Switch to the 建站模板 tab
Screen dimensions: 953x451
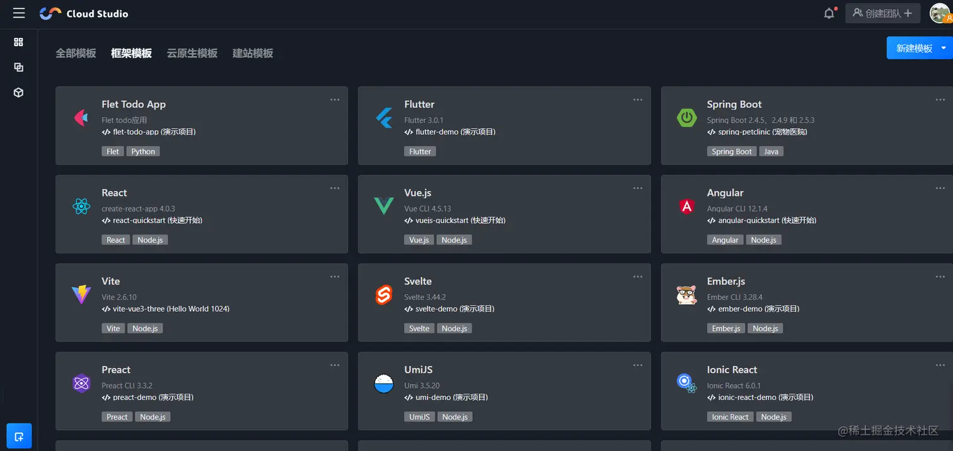coord(253,54)
